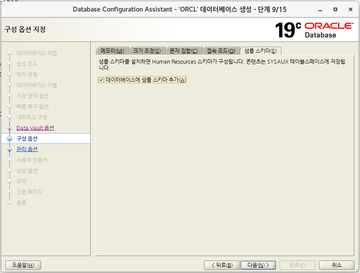The height and width of the screenshot is (273, 360).
Task: Click the 네트워크 구성 step label
Action: pos(32,117)
